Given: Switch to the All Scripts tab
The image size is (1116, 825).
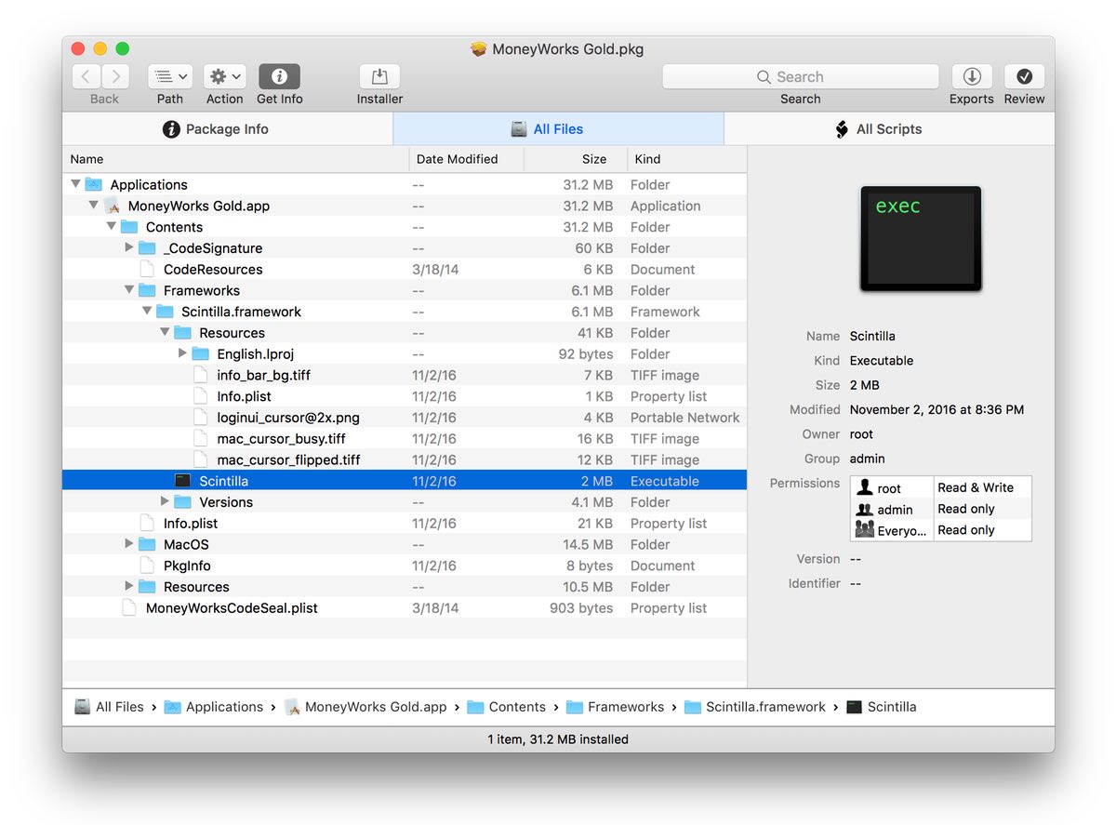Looking at the screenshot, I should (x=889, y=129).
